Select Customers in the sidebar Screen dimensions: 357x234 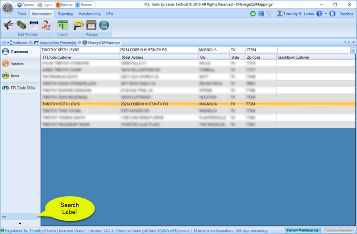20,52
